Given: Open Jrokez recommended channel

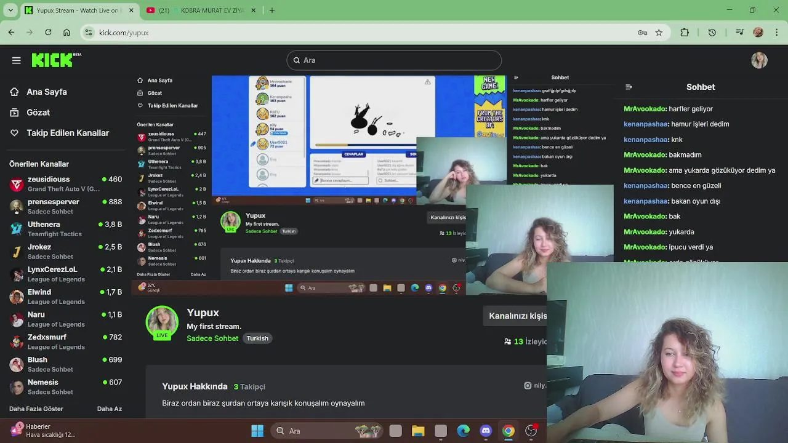Looking at the screenshot, I should (x=66, y=251).
